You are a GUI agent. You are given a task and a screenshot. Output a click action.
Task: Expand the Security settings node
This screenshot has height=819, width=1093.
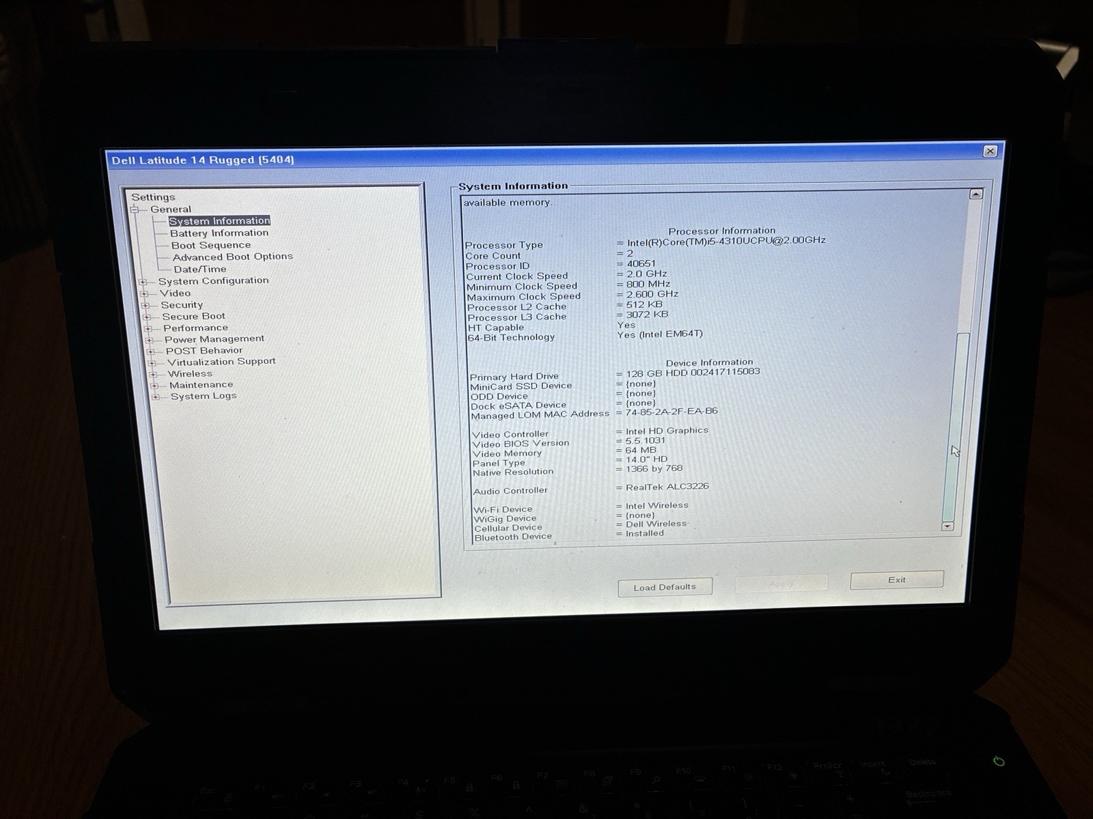146,306
